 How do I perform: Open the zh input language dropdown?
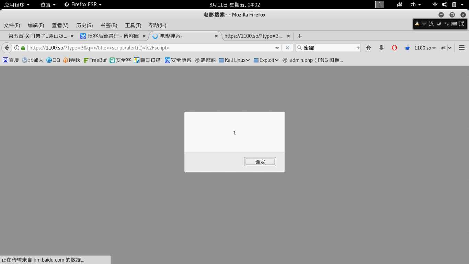tap(416, 4)
